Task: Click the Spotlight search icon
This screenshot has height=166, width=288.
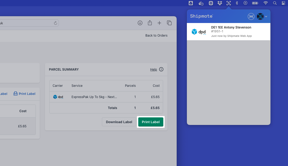Action: click(x=275, y=3)
